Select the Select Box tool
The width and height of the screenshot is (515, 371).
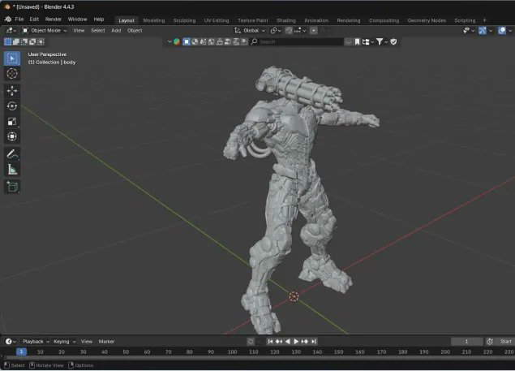pyautogui.click(x=12, y=58)
